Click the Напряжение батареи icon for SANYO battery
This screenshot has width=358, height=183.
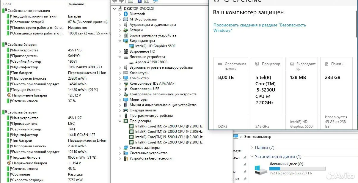click(x=9, y=95)
